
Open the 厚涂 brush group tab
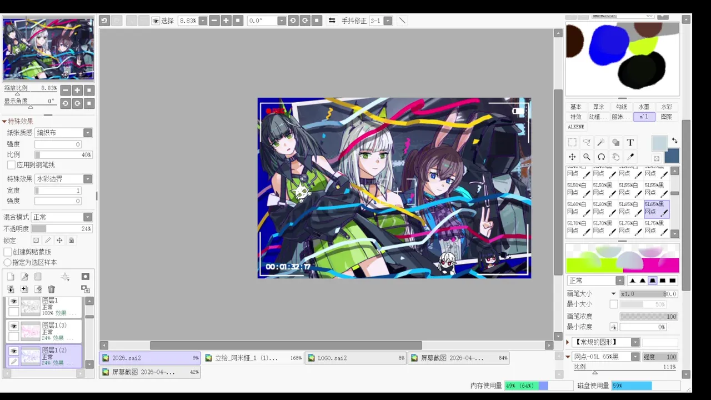click(x=599, y=107)
